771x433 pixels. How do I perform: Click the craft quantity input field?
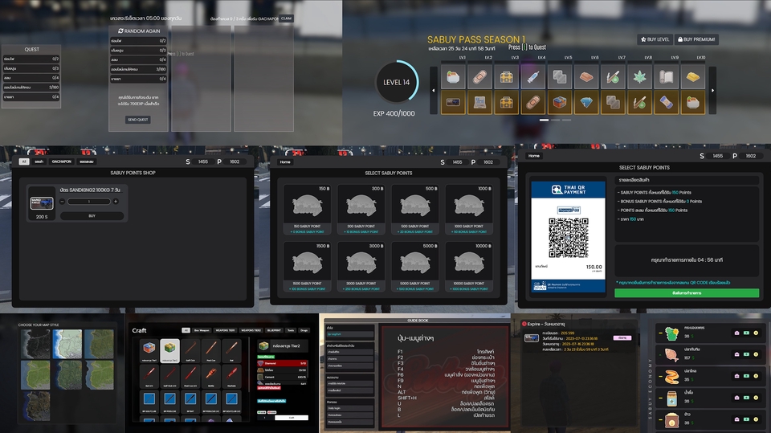[x=265, y=418]
